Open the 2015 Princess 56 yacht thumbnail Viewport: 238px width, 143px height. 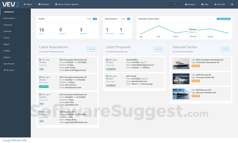[181, 79]
